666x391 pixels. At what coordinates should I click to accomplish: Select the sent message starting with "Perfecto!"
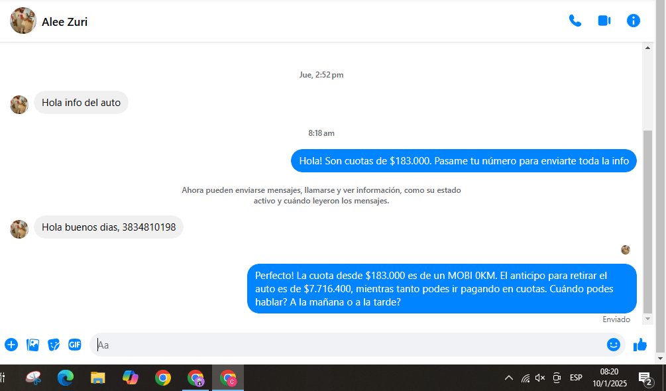442,289
